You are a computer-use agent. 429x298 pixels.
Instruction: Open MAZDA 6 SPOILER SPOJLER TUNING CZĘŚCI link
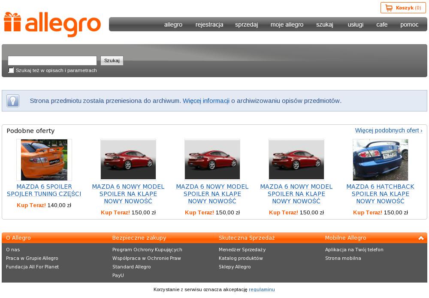44,190
